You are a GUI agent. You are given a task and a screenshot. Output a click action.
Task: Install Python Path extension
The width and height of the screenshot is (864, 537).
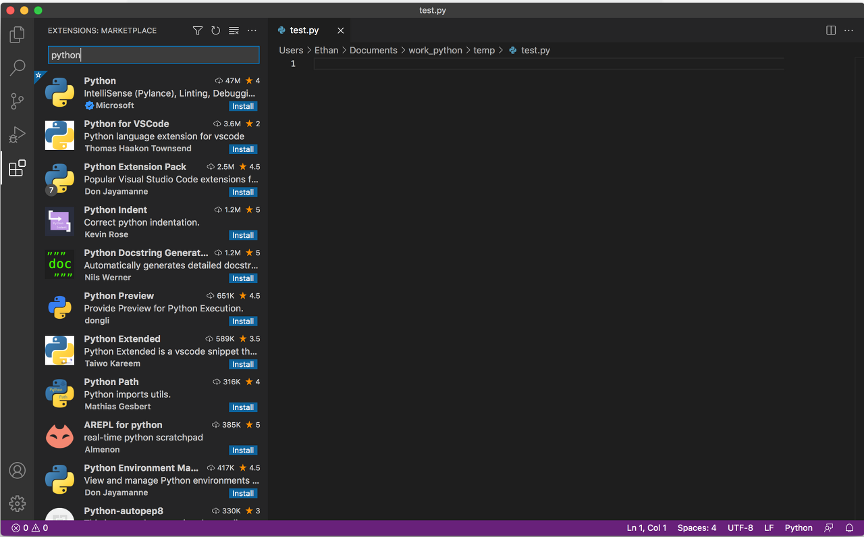(x=243, y=407)
